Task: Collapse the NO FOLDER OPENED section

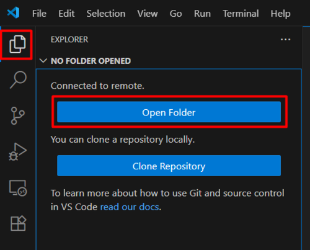Action: tap(43, 61)
